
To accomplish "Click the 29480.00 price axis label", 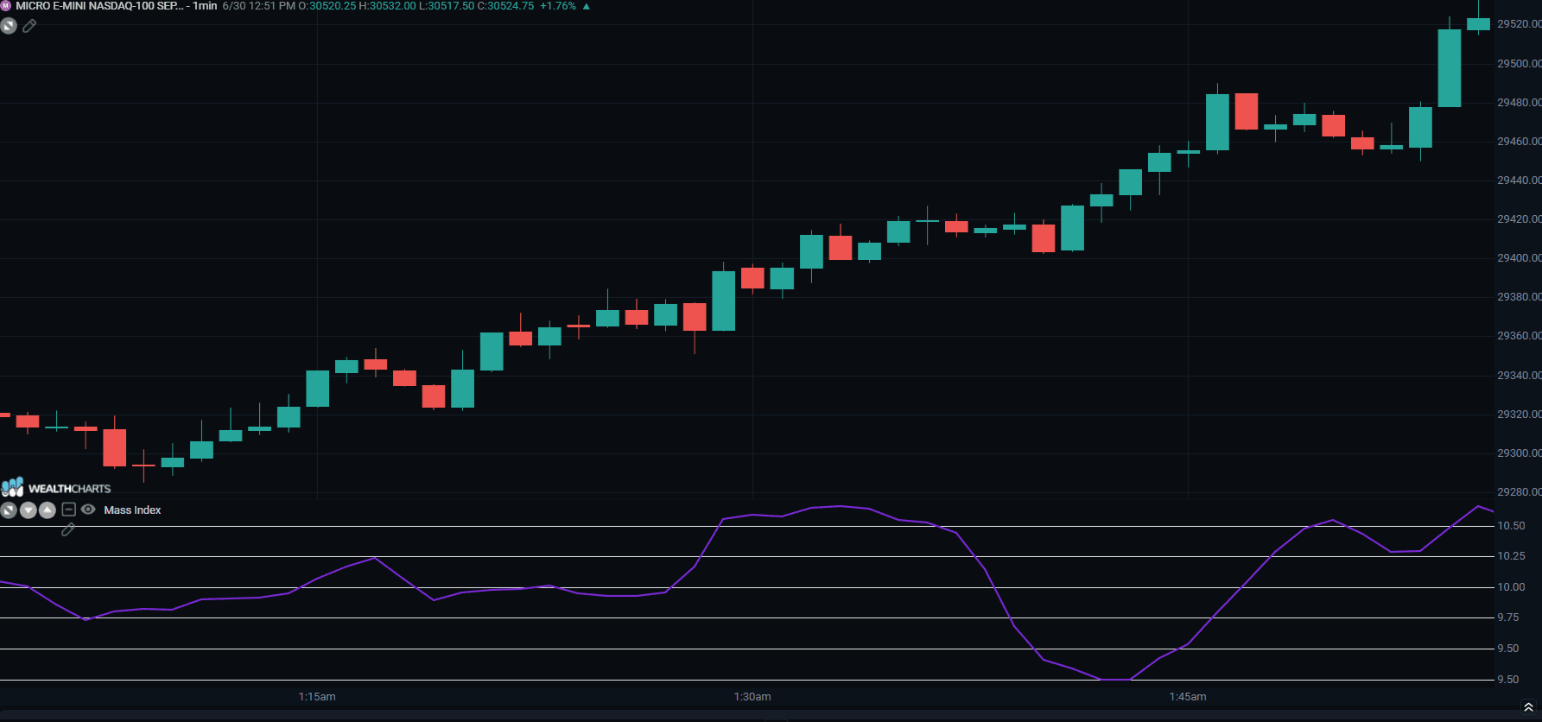I will click(x=1519, y=103).
